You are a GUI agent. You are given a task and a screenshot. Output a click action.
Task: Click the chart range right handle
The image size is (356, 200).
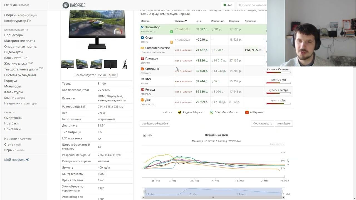coord(282,192)
